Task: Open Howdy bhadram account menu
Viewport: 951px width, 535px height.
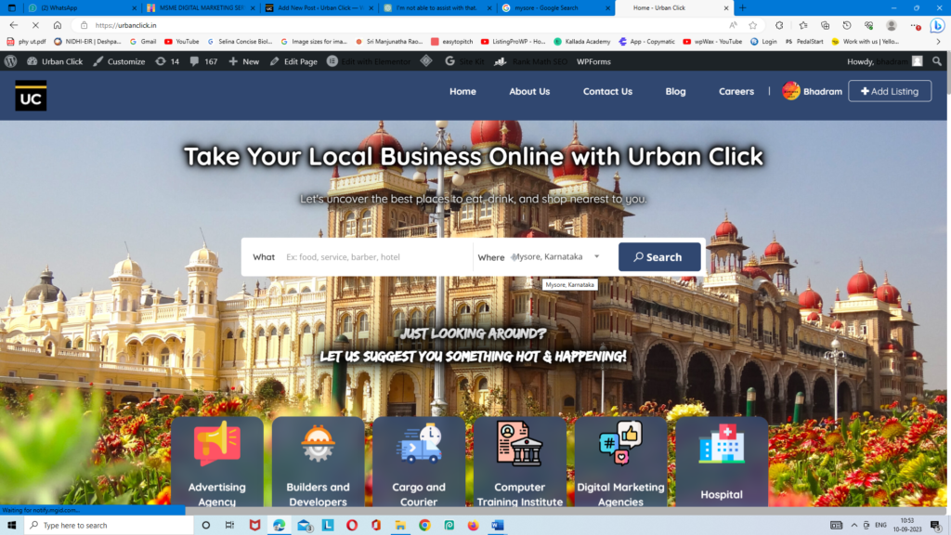Action: [884, 61]
